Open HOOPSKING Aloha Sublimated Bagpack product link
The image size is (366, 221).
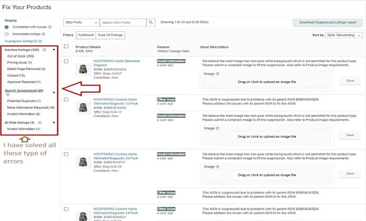coord(116,63)
